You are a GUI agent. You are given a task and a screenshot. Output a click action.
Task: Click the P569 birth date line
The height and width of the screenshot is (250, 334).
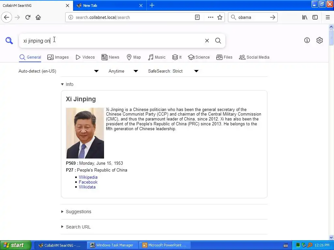point(94,163)
